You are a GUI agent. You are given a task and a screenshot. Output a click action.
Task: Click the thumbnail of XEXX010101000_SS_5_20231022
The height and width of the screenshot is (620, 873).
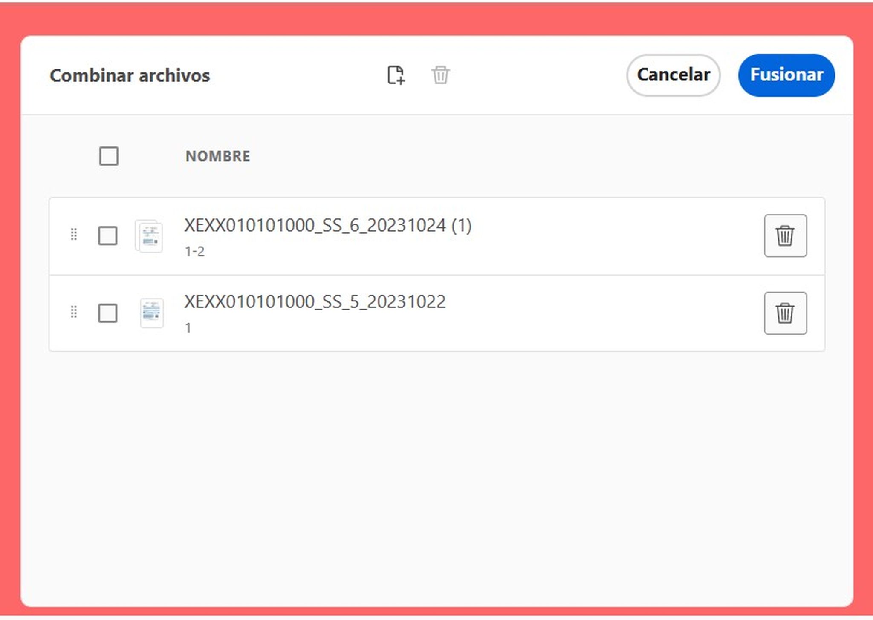[x=152, y=312]
